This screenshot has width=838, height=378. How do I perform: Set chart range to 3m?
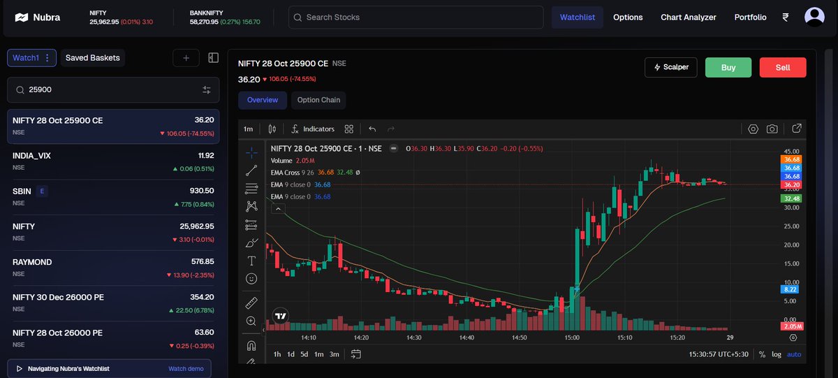tap(335, 354)
